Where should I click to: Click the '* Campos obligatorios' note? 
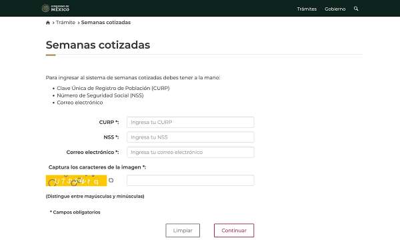[x=75, y=212]
